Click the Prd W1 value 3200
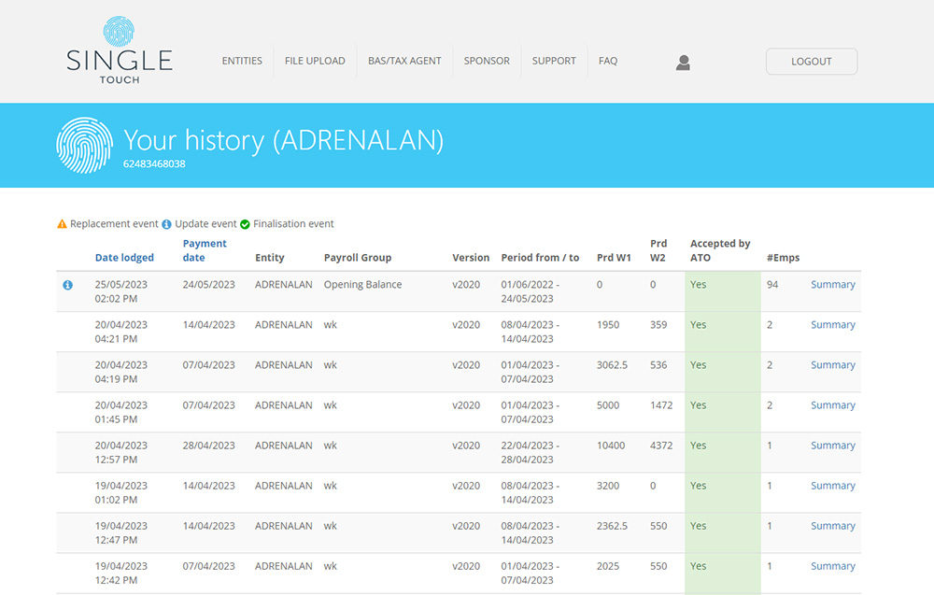Screen dimensions: 934x595 coord(608,486)
